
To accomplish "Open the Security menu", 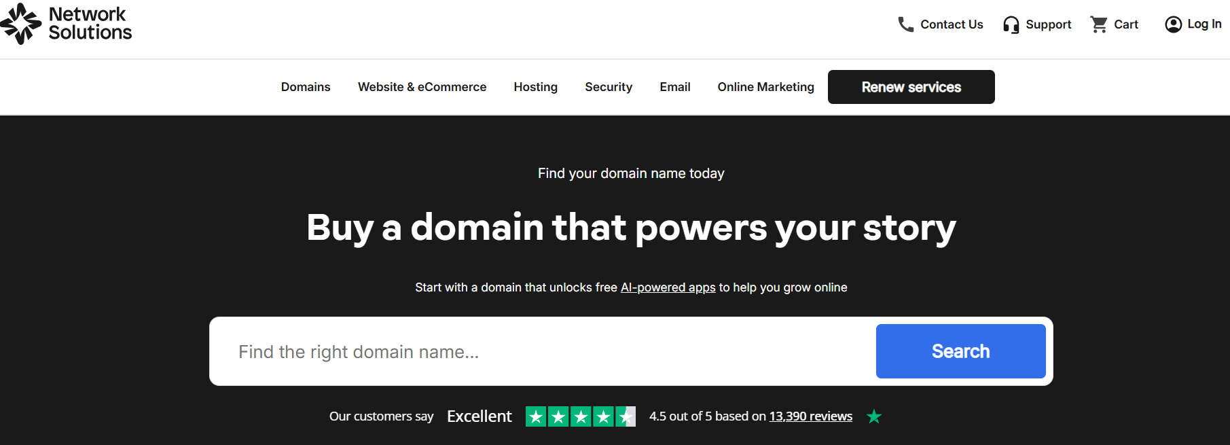I will point(609,87).
